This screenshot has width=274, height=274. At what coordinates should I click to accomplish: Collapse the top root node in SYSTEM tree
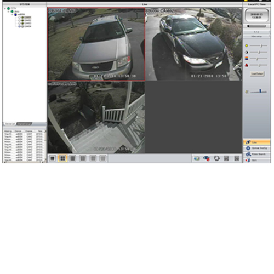pyautogui.click(x=5, y=8)
